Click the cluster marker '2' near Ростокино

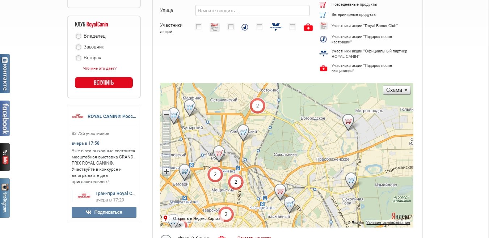click(x=257, y=106)
